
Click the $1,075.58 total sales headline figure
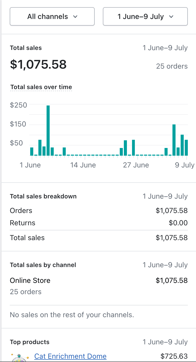click(38, 65)
